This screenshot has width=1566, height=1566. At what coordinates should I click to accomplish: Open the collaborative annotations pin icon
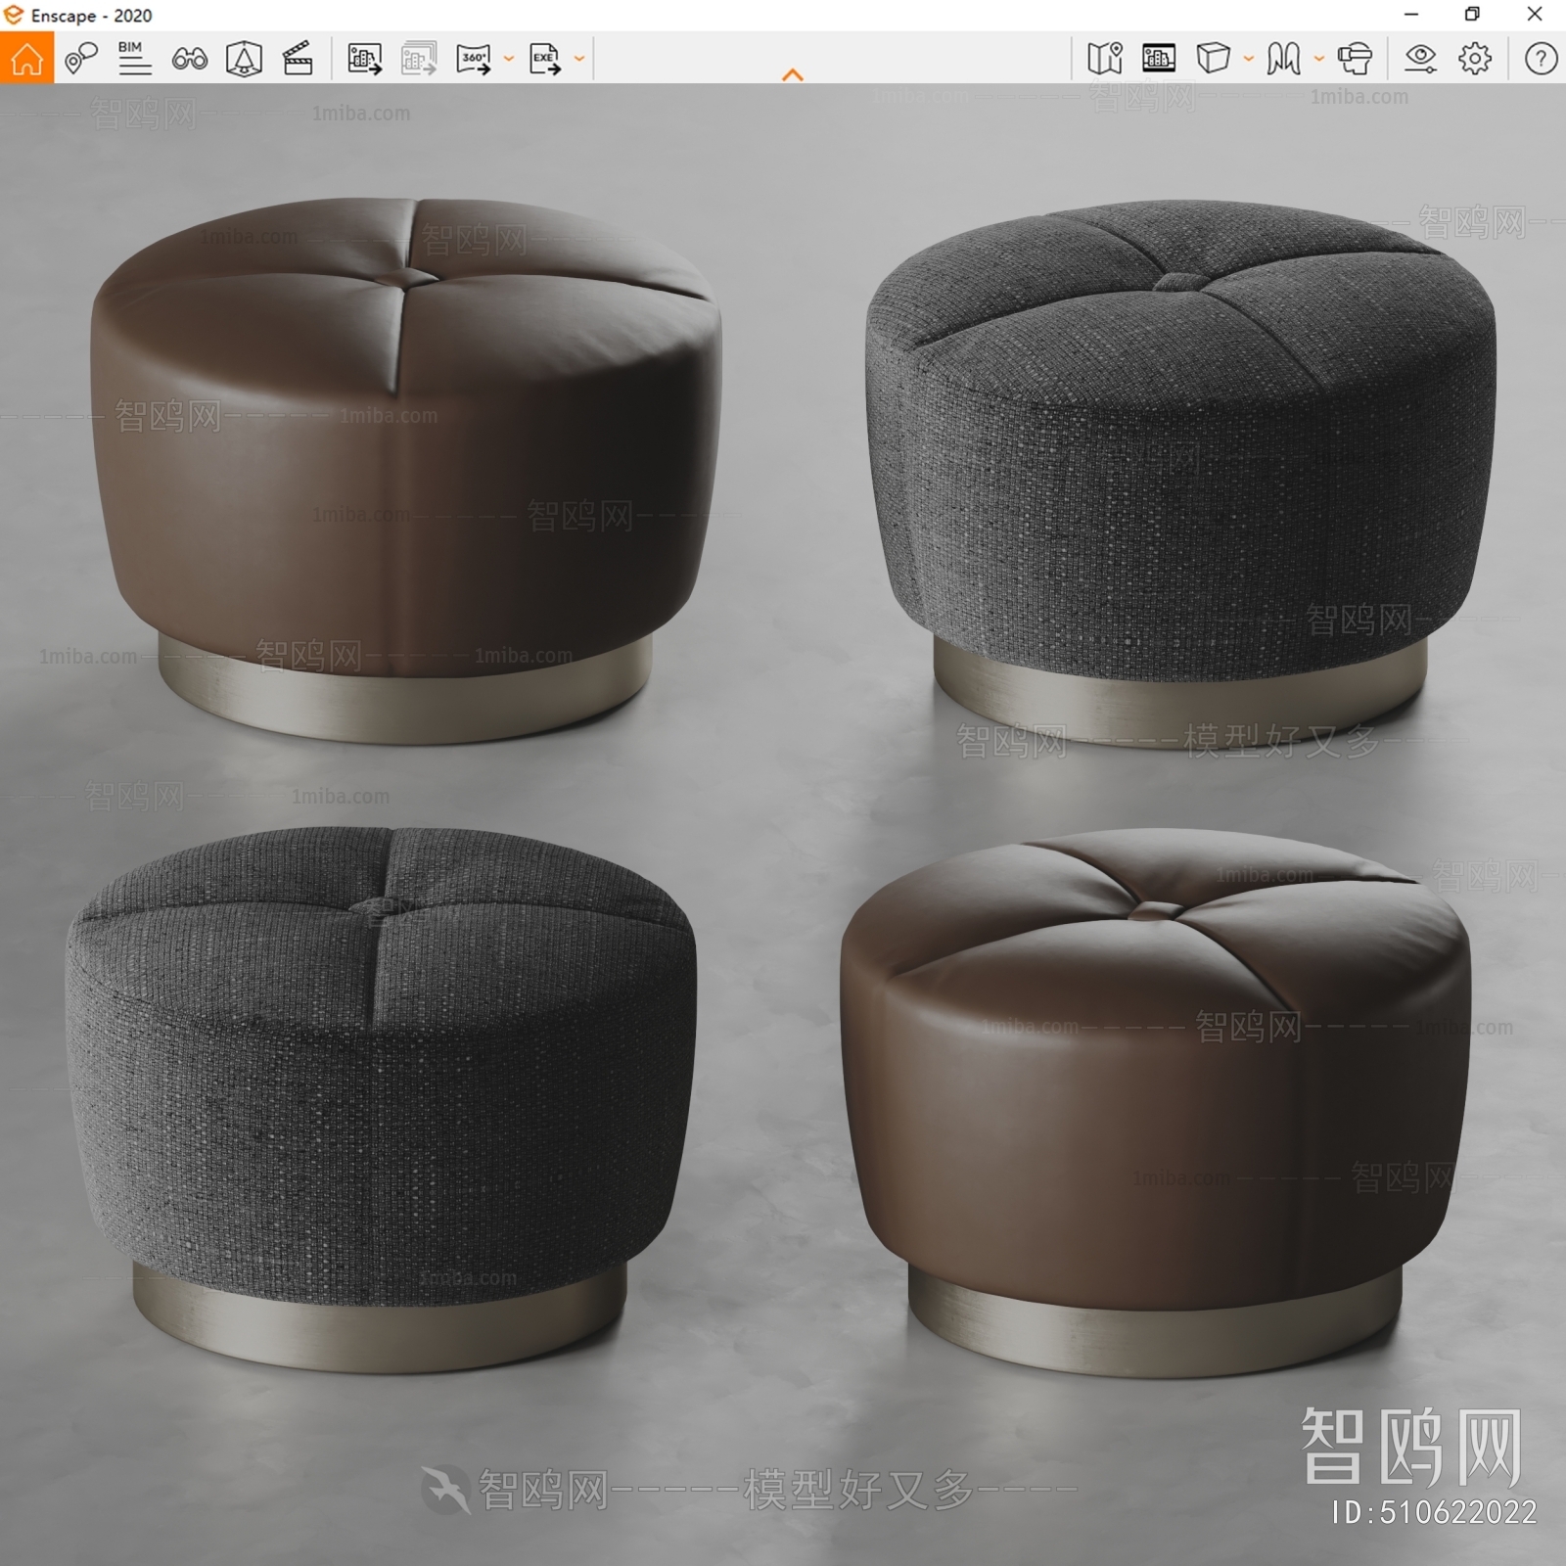tap(80, 59)
